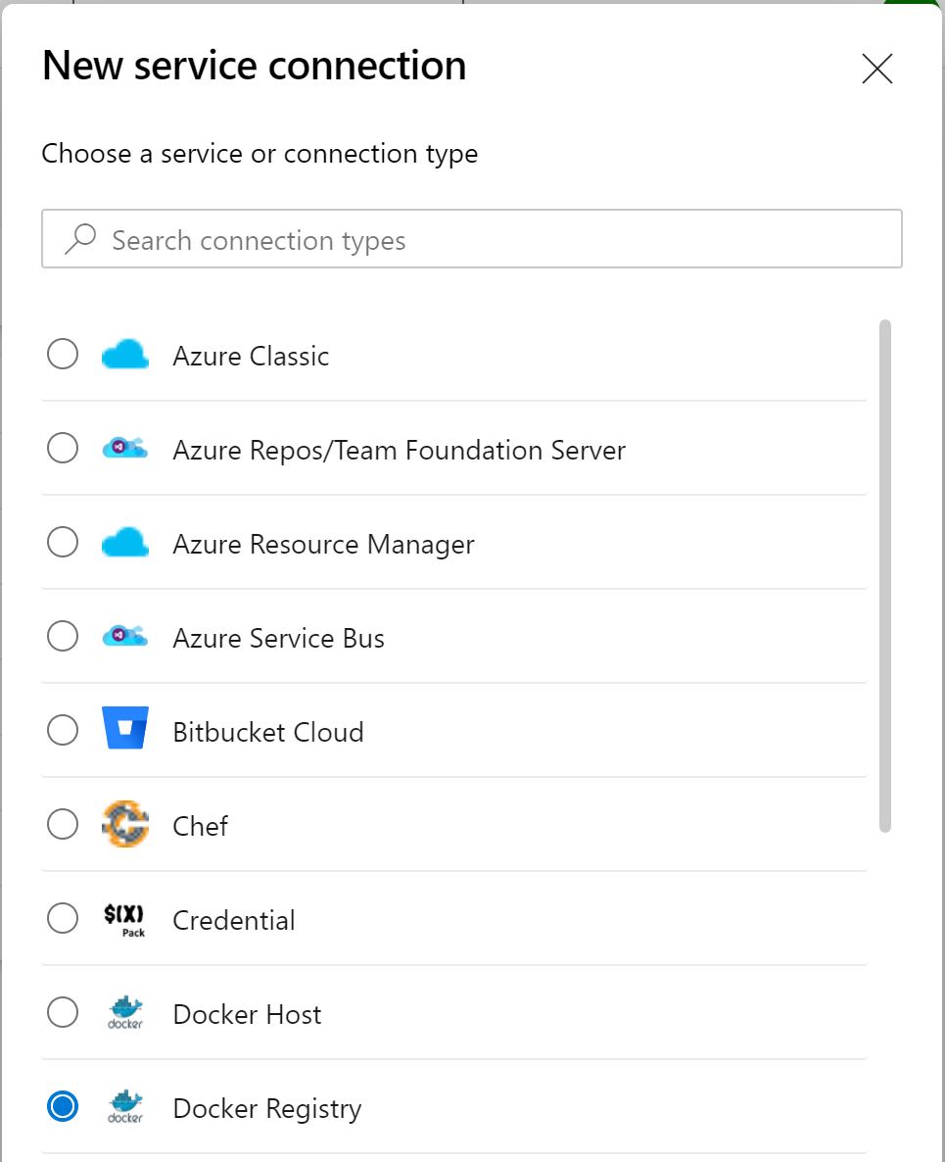Choose the Azure Service Bus label
The width and height of the screenshot is (945, 1162).
pyautogui.click(x=278, y=639)
